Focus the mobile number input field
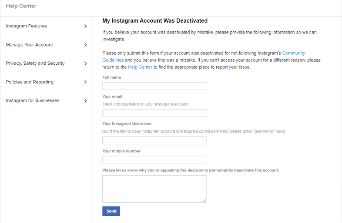 click(x=154, y=160)
